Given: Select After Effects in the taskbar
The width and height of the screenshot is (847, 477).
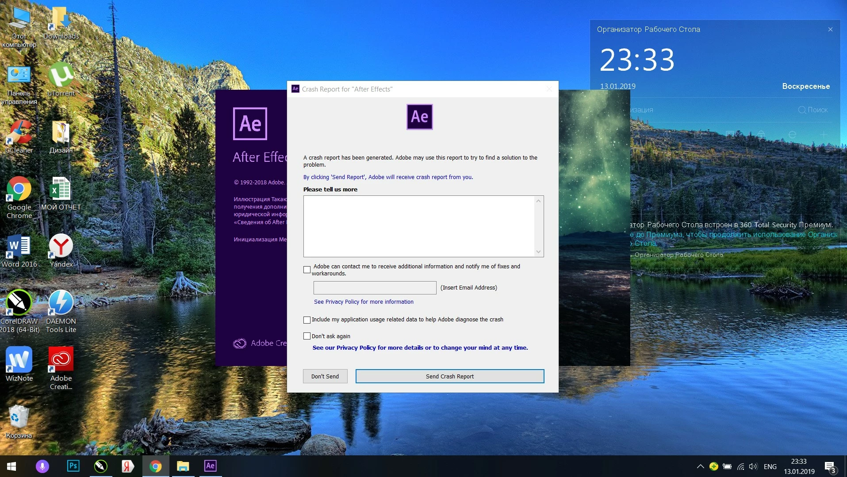Looking at the screenshot, I should coord(210,466).
